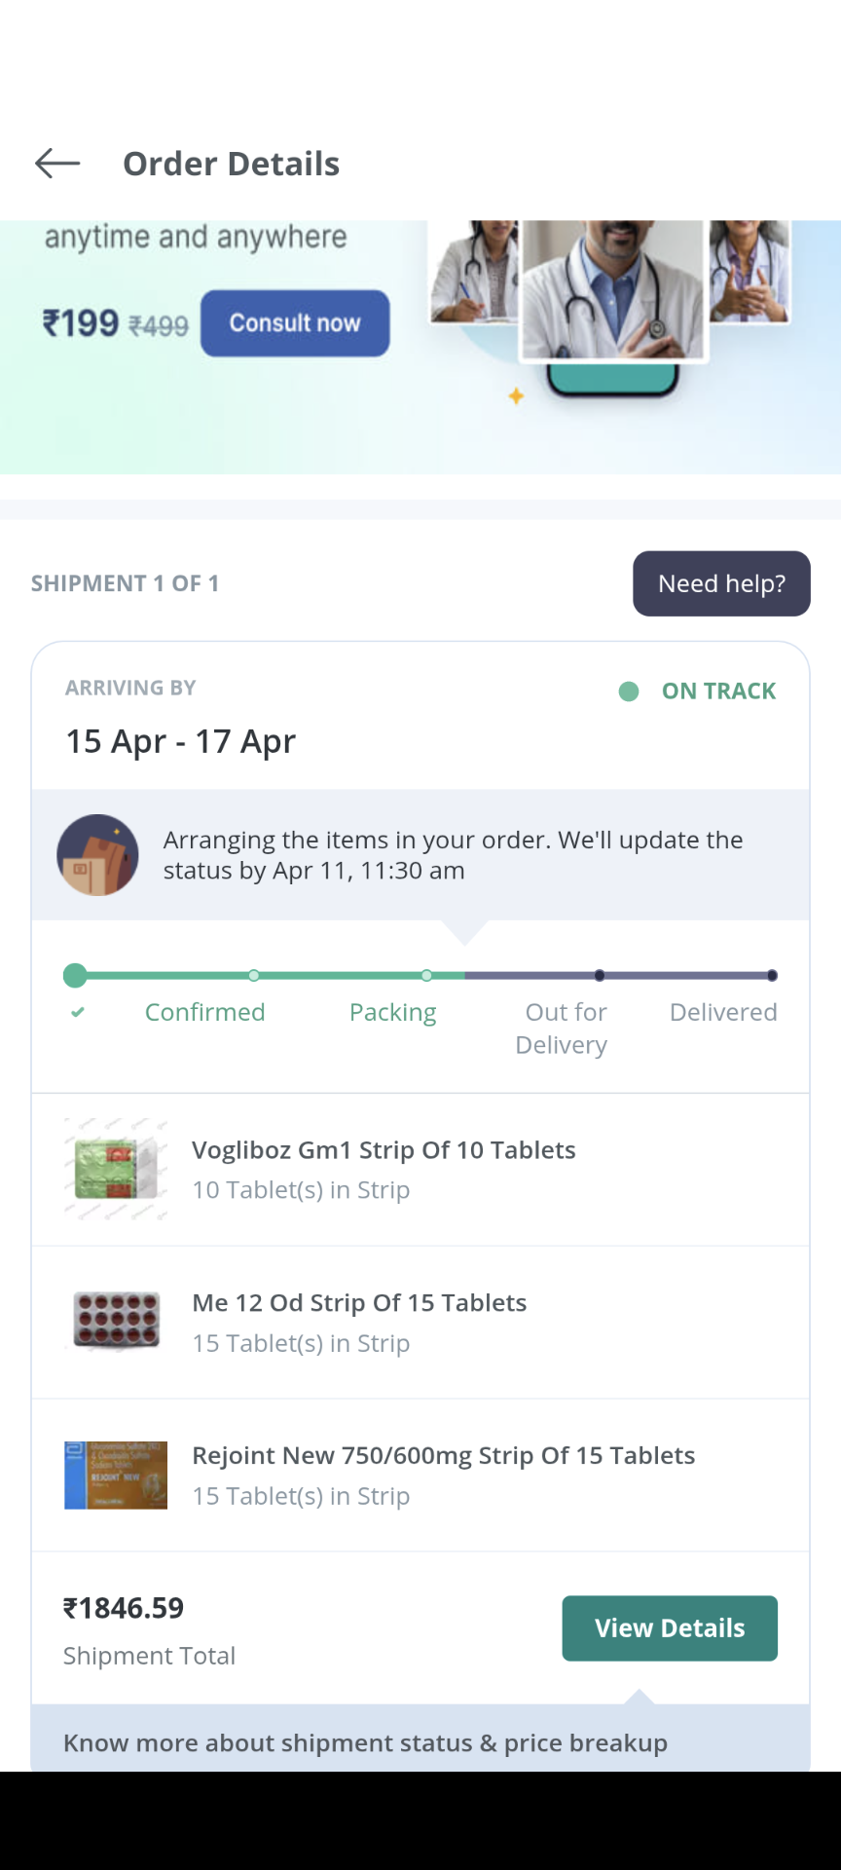Open Rejoint New product image

pos(116,1475)
